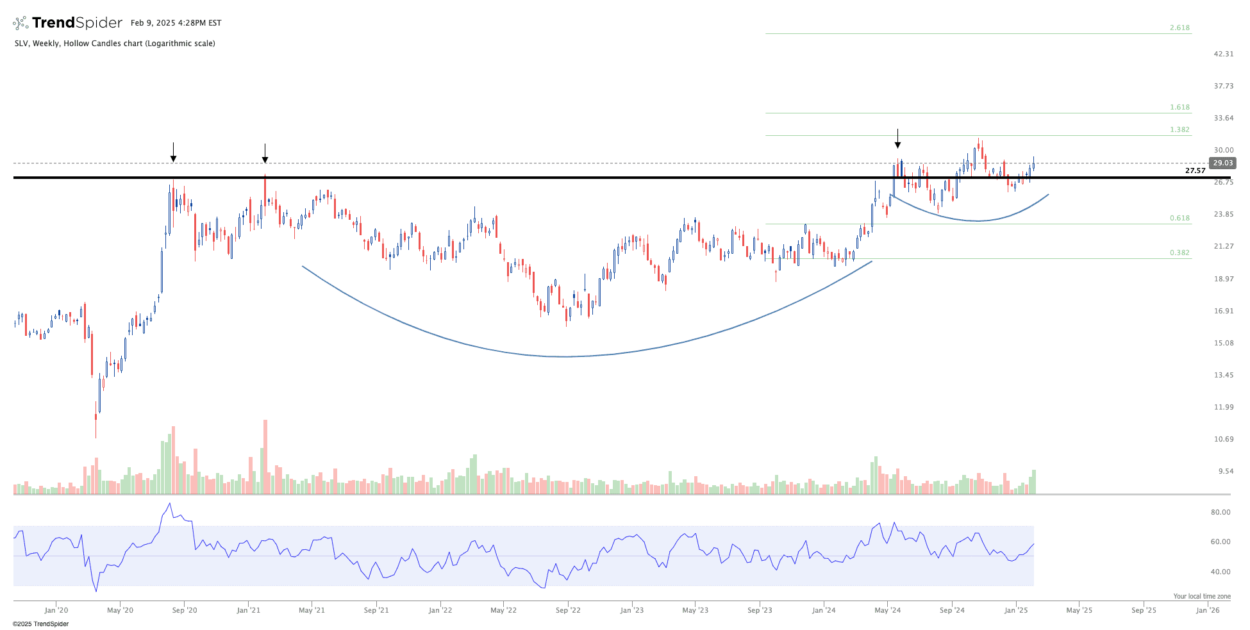Click the Jan '25 date axis label
This screenshot has width=1250, height=630.
click(1016, 610)
